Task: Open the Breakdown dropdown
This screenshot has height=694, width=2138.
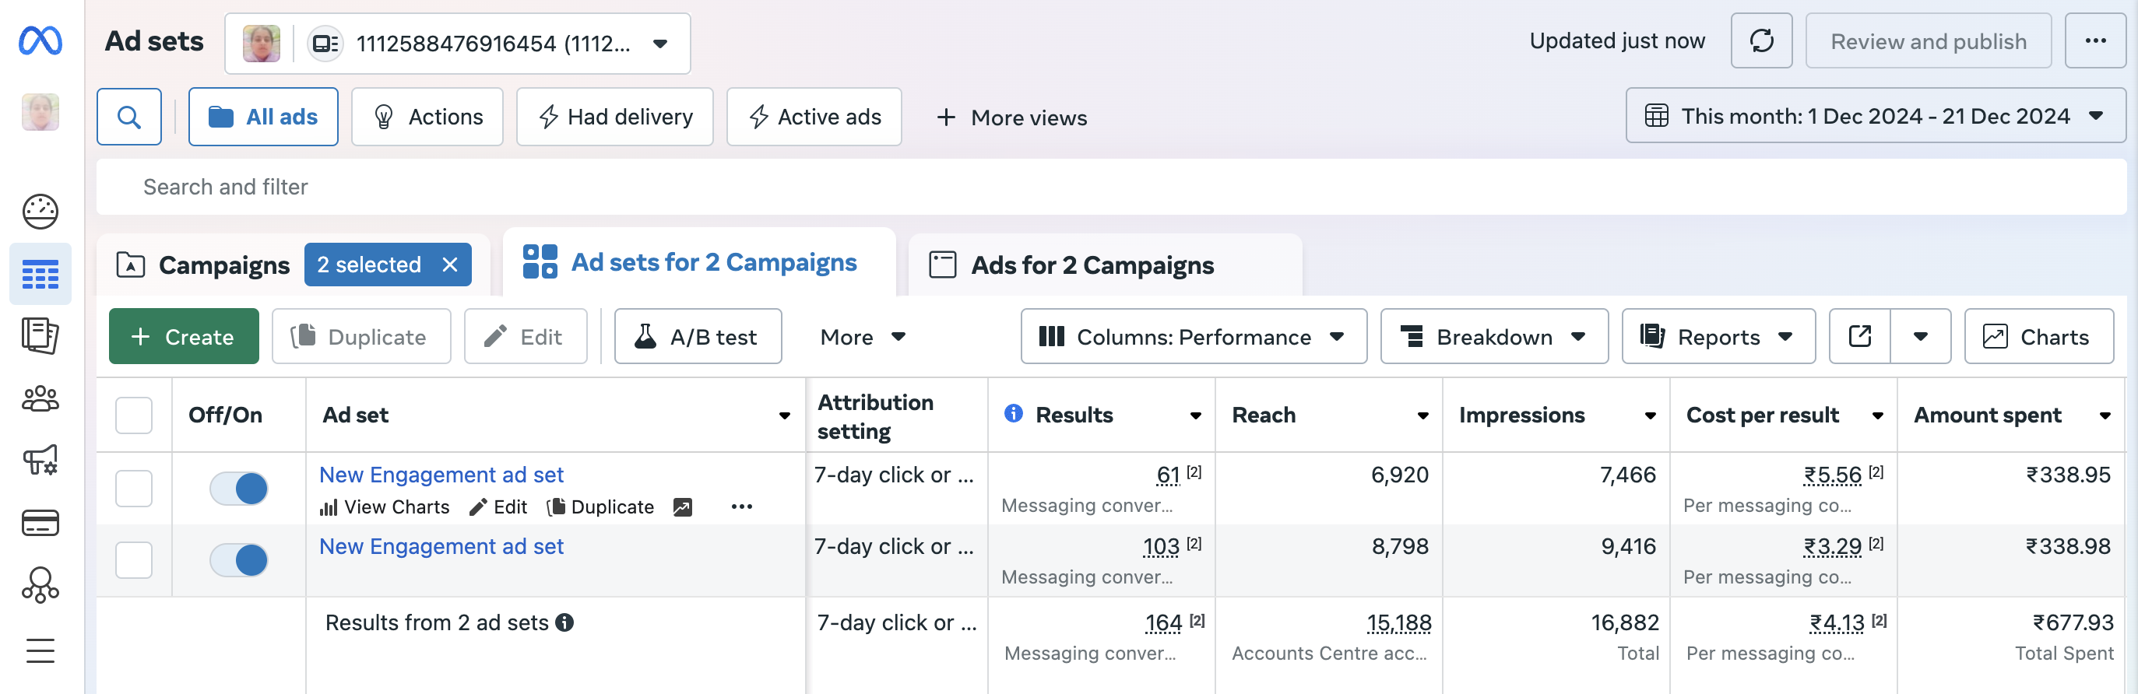Action: (x=1493, y=337)
